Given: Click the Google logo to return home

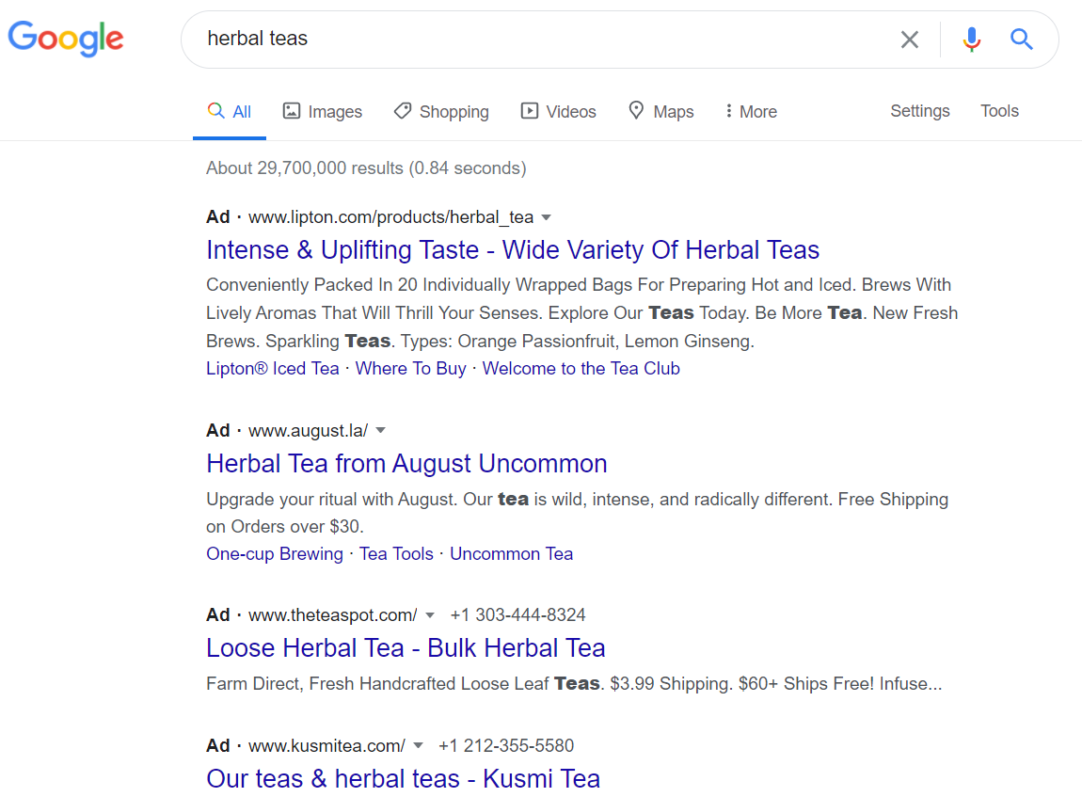Looking at the screenshot, I should [65, 39].
